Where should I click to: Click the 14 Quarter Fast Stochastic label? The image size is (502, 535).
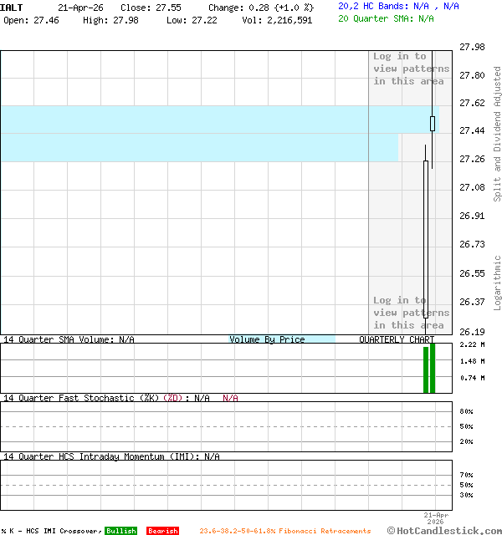pos(82,398)
